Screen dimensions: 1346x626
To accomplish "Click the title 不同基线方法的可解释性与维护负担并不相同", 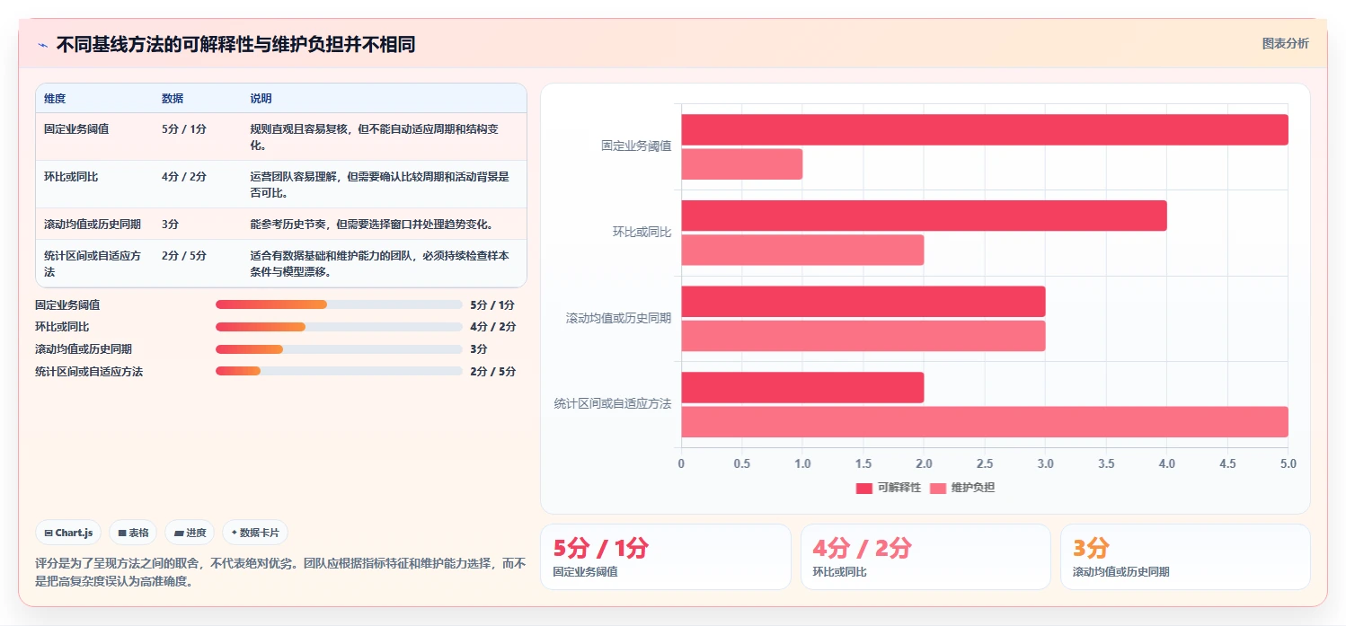I will click(235, 45).
